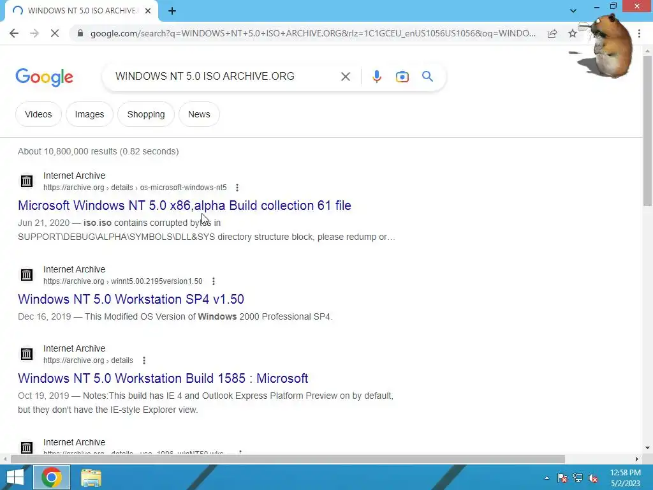Screen dimensions: 653x490
Task: Open the Windows Start menu
Action: [x=15, y=477]
